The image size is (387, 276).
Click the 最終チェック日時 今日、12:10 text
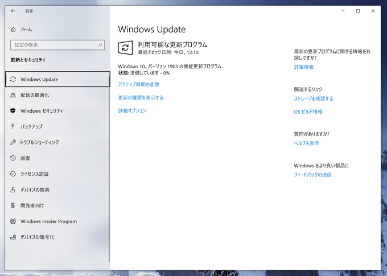pos(168,52)
